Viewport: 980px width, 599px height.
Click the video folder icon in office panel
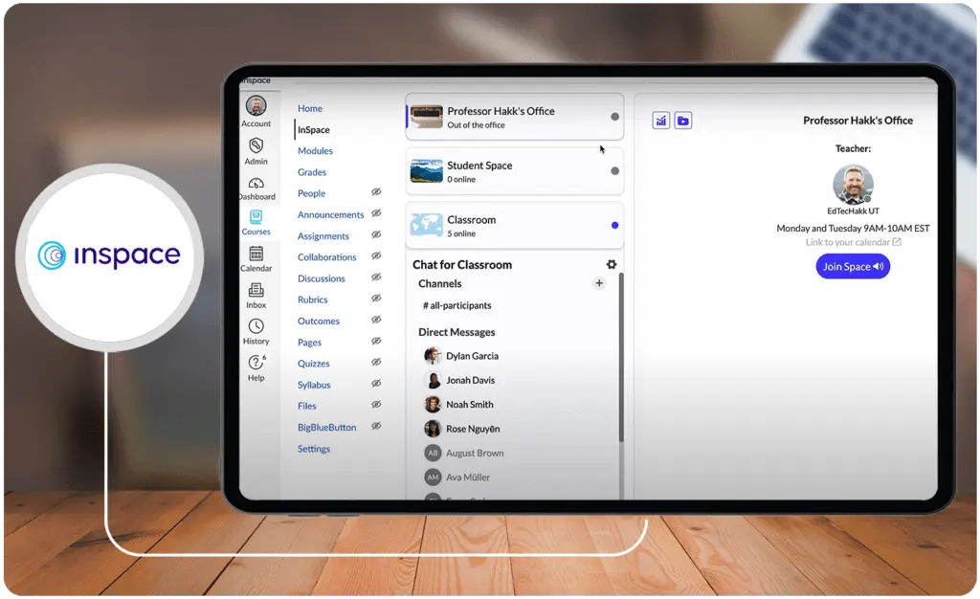pos(683,121)
